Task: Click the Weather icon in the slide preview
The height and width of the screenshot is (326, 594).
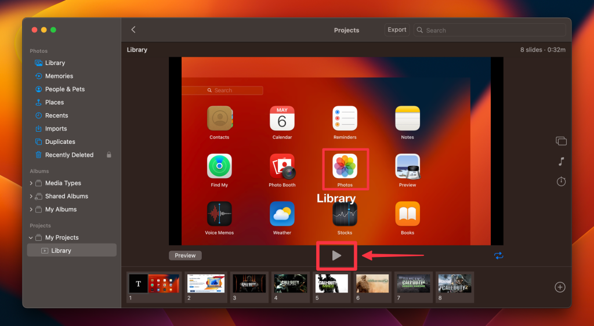Action: [282, 214]
